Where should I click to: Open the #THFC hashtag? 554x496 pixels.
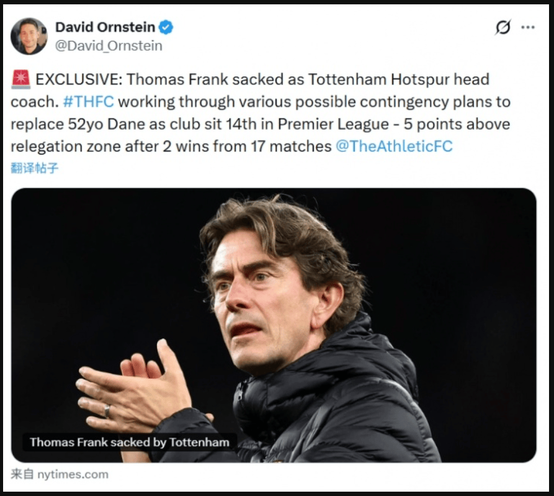pos(88,102)
